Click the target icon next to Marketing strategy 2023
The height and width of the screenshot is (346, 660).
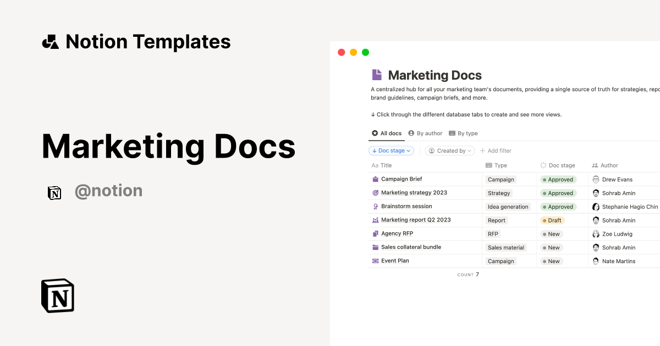pyautogui.click(x=376, y=193)
